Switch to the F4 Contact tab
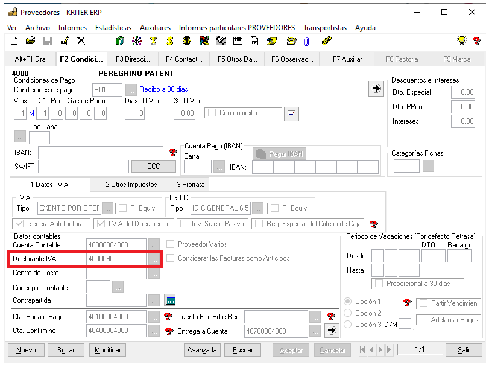Viewport: 489px width, 365px height. pyautogui.click(x=184, y=59)
